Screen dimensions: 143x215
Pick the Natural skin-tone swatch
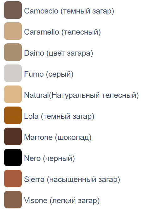13,94
